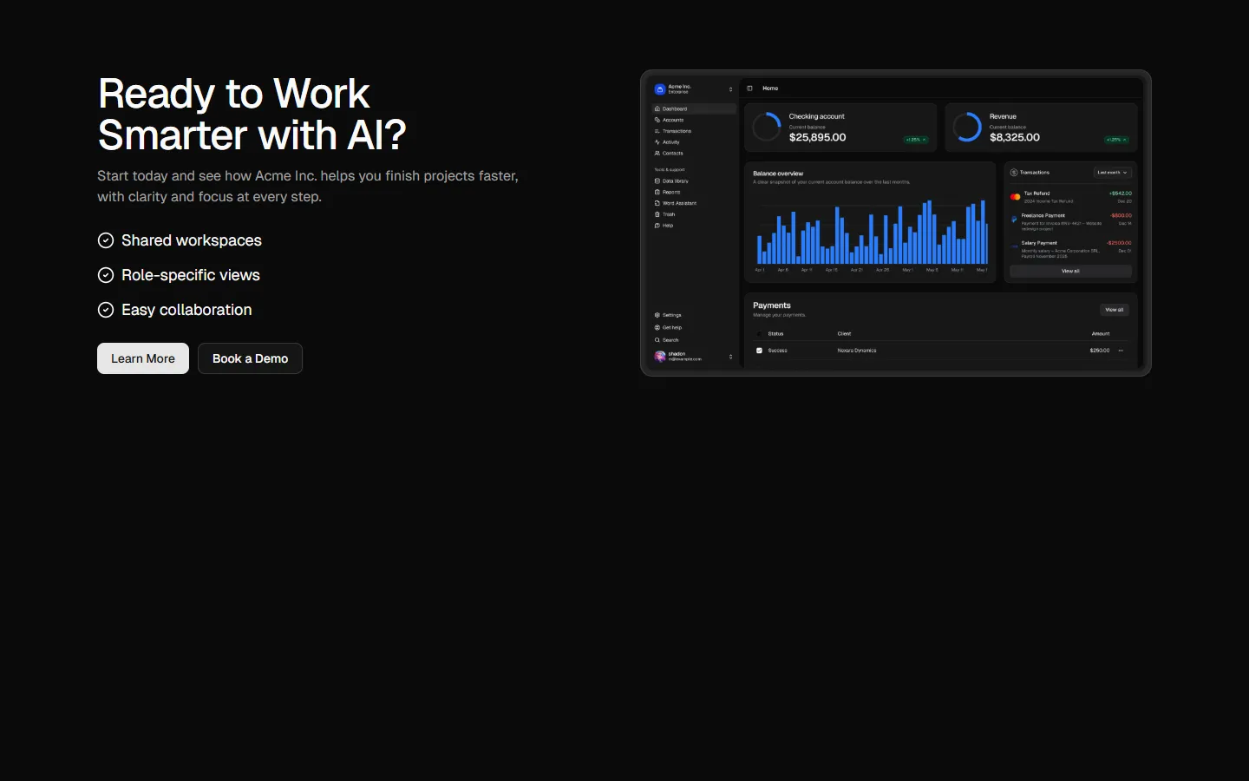
Task: Click the shadcn user avatar
Action: point(660,356)
